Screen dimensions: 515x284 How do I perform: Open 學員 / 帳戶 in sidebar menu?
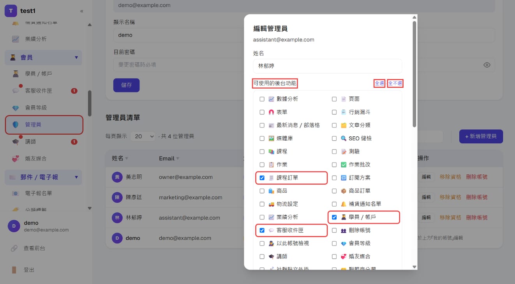(44, 73)
